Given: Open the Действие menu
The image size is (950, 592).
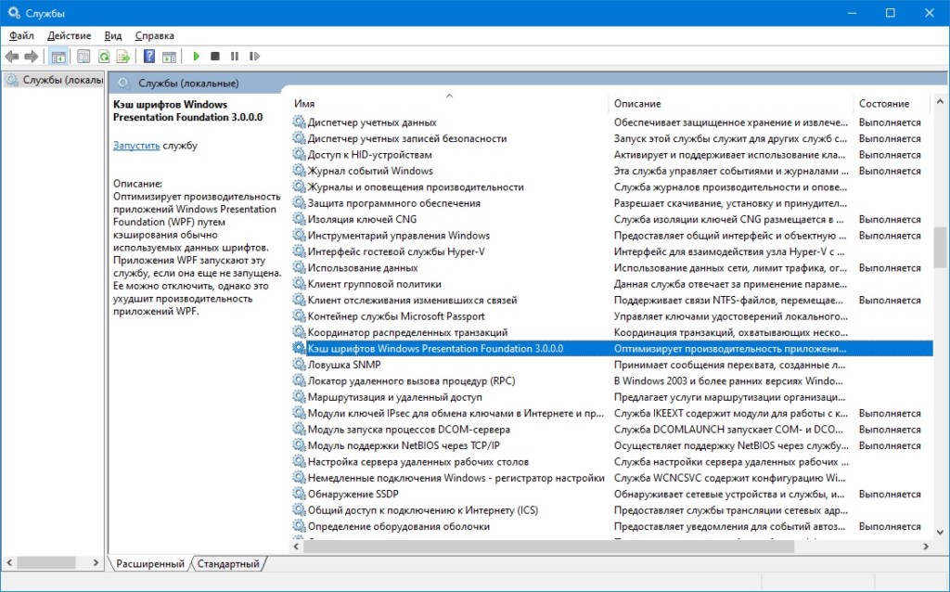Looking at the screenshot, I should click(x=69, y=36).
